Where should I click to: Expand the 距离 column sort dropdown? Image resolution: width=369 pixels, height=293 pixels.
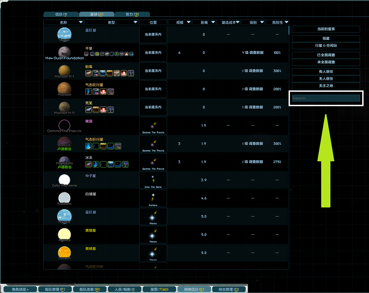tap(213, 22)
